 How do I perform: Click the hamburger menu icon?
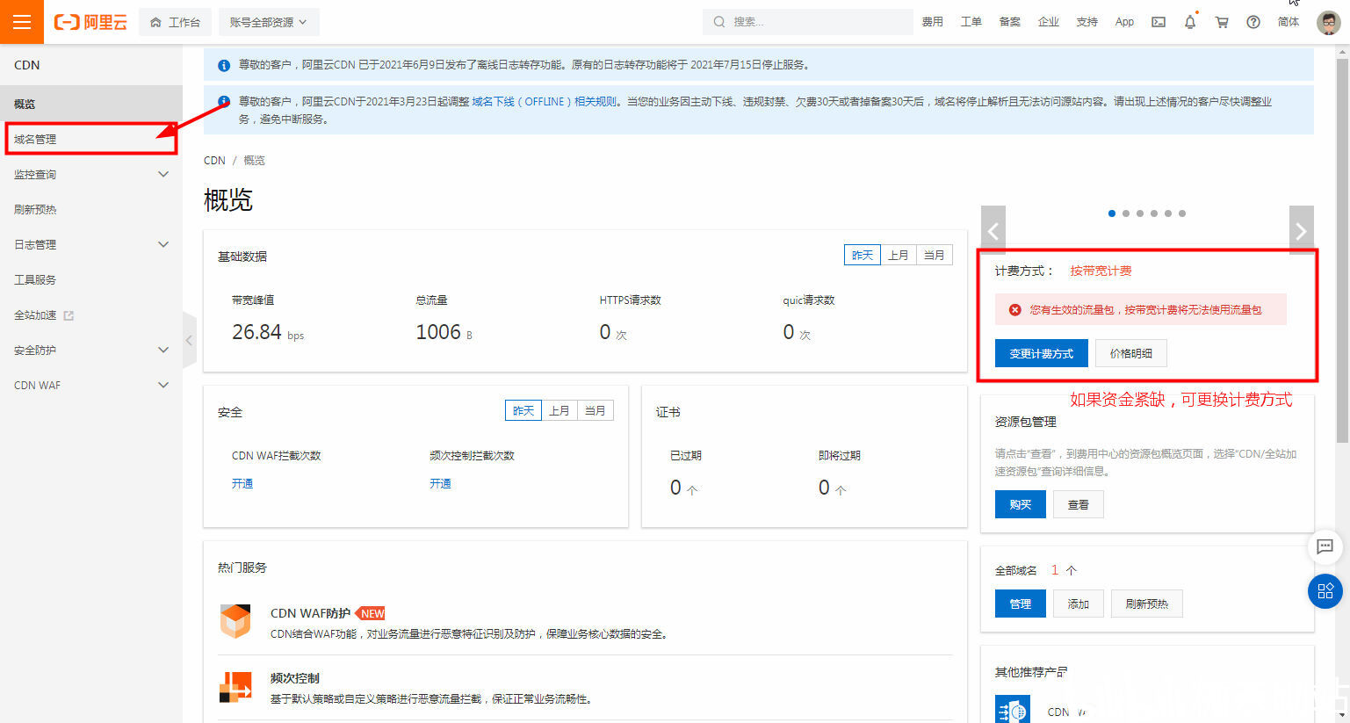click(21, 21)
